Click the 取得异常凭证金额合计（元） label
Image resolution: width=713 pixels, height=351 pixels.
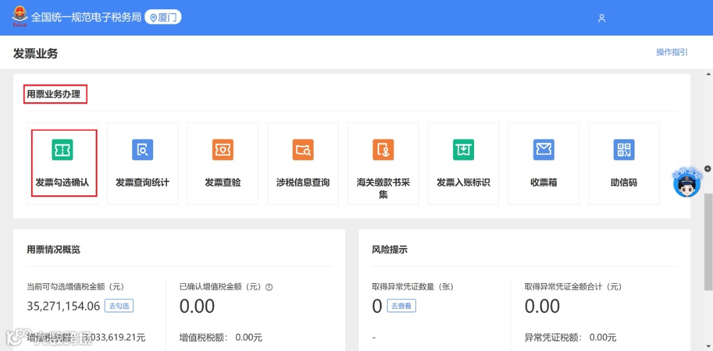coord(573,287)
